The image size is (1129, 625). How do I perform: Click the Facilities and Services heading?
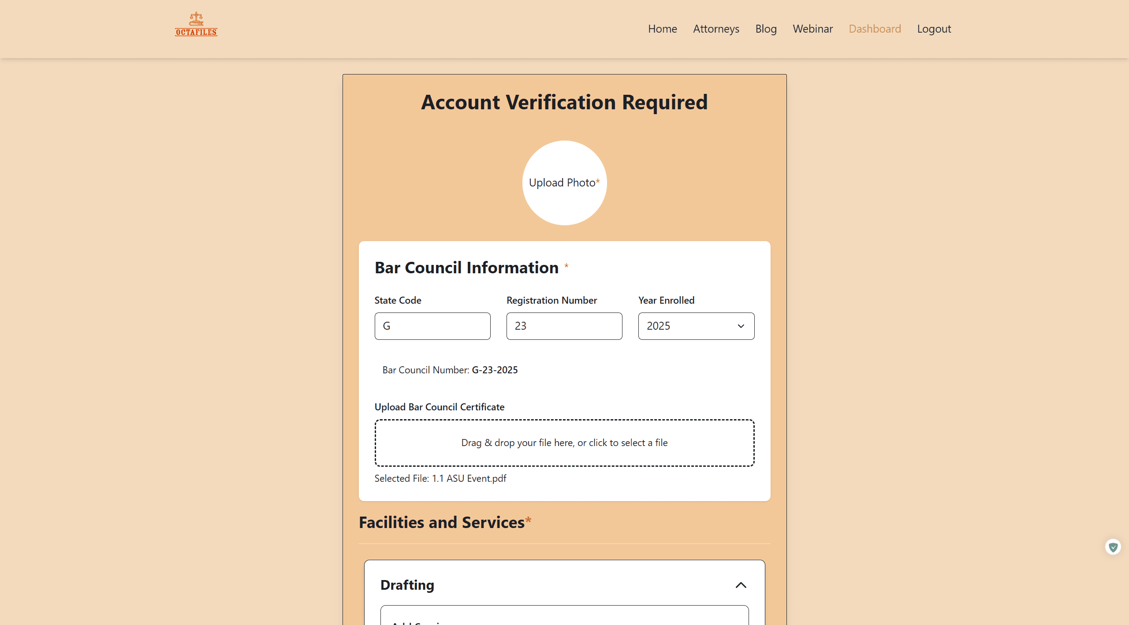click(445, 522)
